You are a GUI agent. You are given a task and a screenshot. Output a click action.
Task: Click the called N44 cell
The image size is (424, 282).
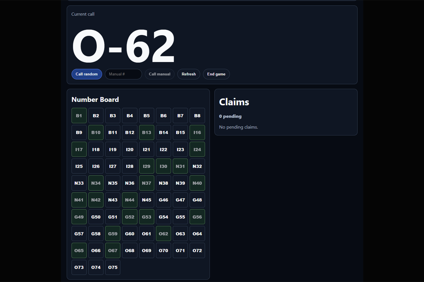130,200
